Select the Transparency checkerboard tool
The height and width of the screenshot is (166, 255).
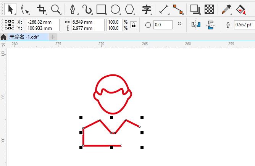(209, 9)
